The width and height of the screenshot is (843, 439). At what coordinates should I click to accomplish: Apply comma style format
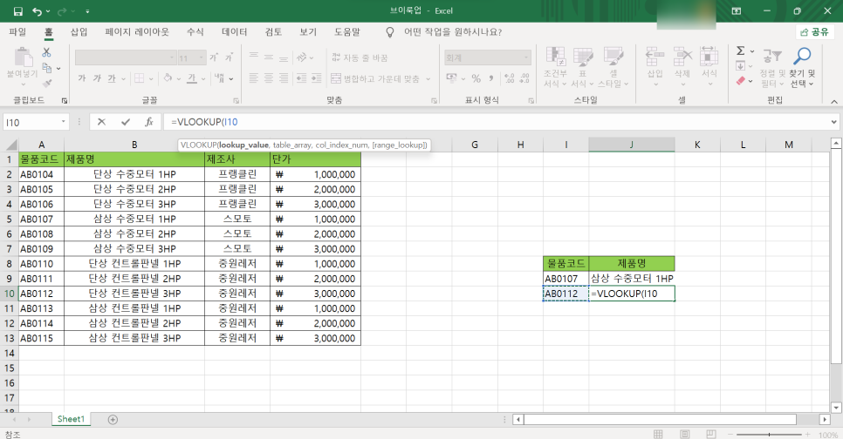click(491, 79)
